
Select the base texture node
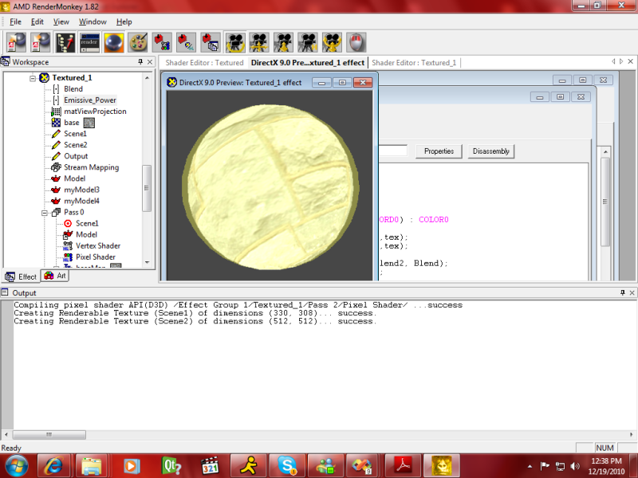(72, 123)
